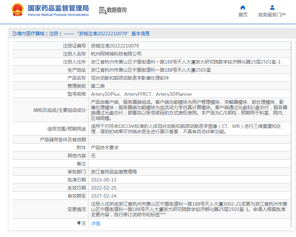Click management class value 第二类
The height and width of the screenshot is (237, 296).
(x=98, y=86)
